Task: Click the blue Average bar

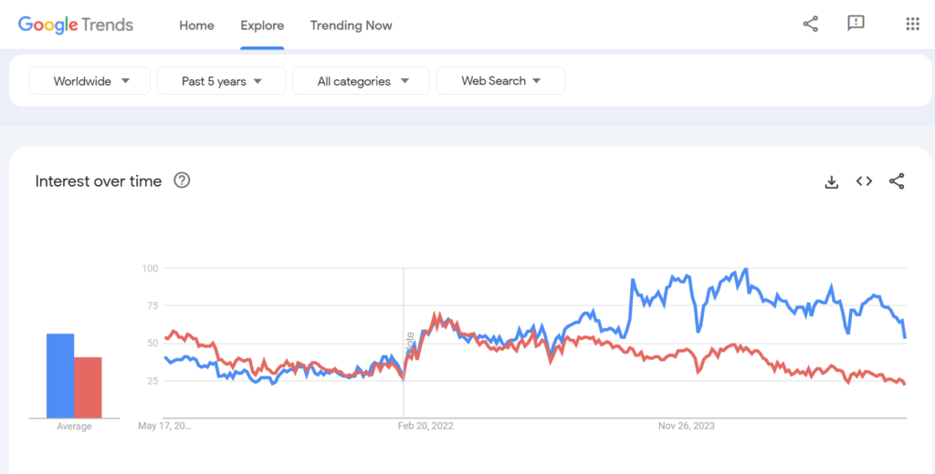Action: (x=60, y=376)
